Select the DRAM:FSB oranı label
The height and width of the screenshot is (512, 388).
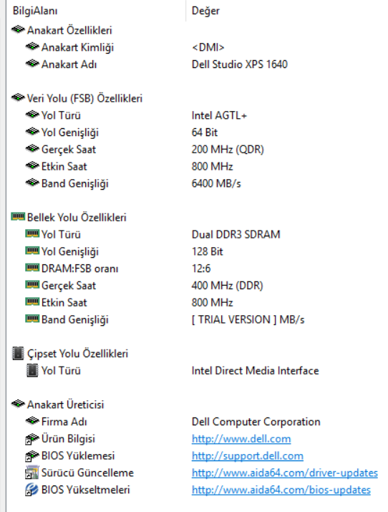tap(80, 269)
